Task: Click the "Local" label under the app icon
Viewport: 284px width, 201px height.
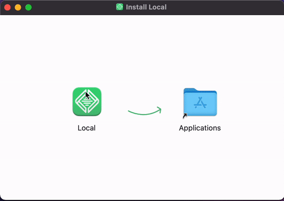Action: tap(87, 128)
